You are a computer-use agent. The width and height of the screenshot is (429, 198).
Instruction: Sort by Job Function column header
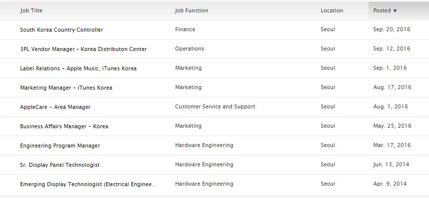[191, 10]
